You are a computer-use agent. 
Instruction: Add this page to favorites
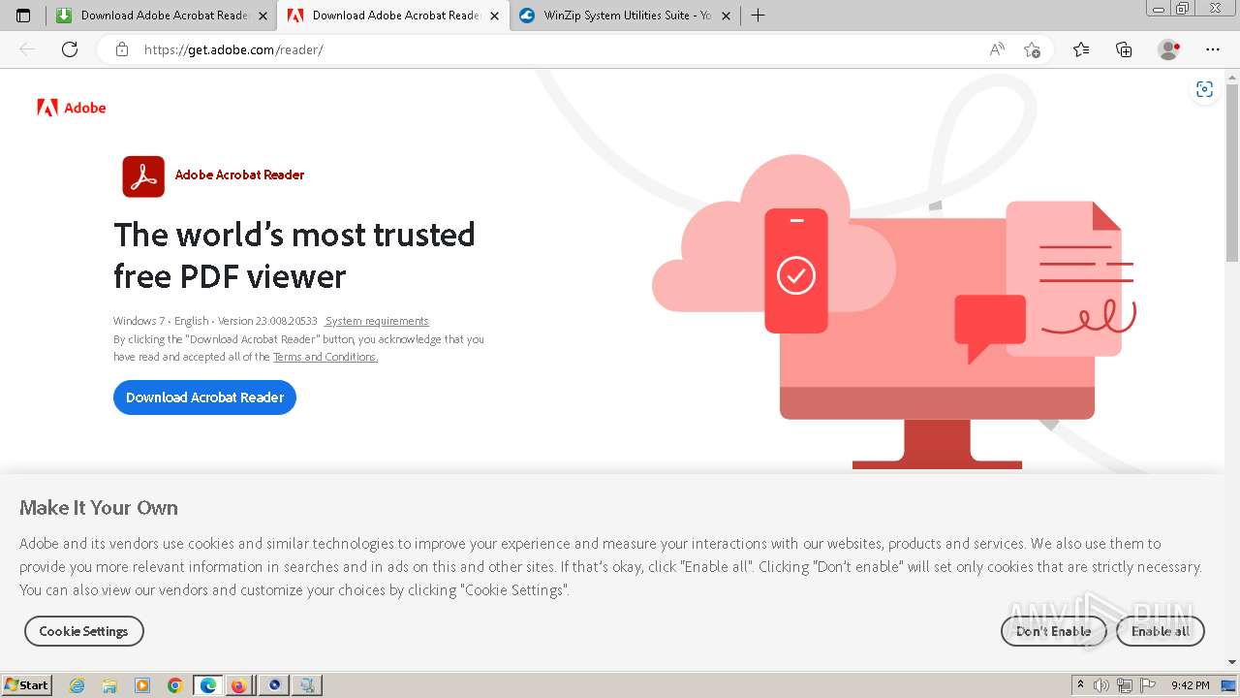(x=1032, y=49)
